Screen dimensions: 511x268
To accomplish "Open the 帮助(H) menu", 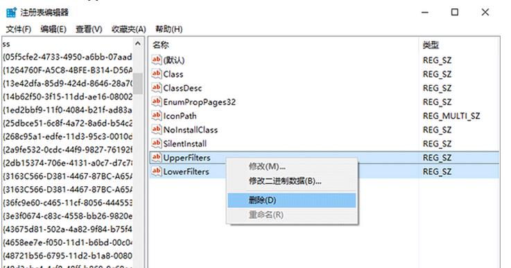I will [x=168, y=29].
